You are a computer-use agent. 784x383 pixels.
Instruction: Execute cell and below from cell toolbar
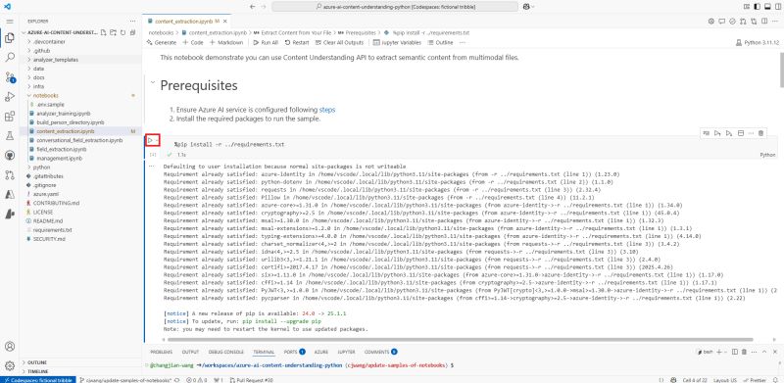coord(729,133)
